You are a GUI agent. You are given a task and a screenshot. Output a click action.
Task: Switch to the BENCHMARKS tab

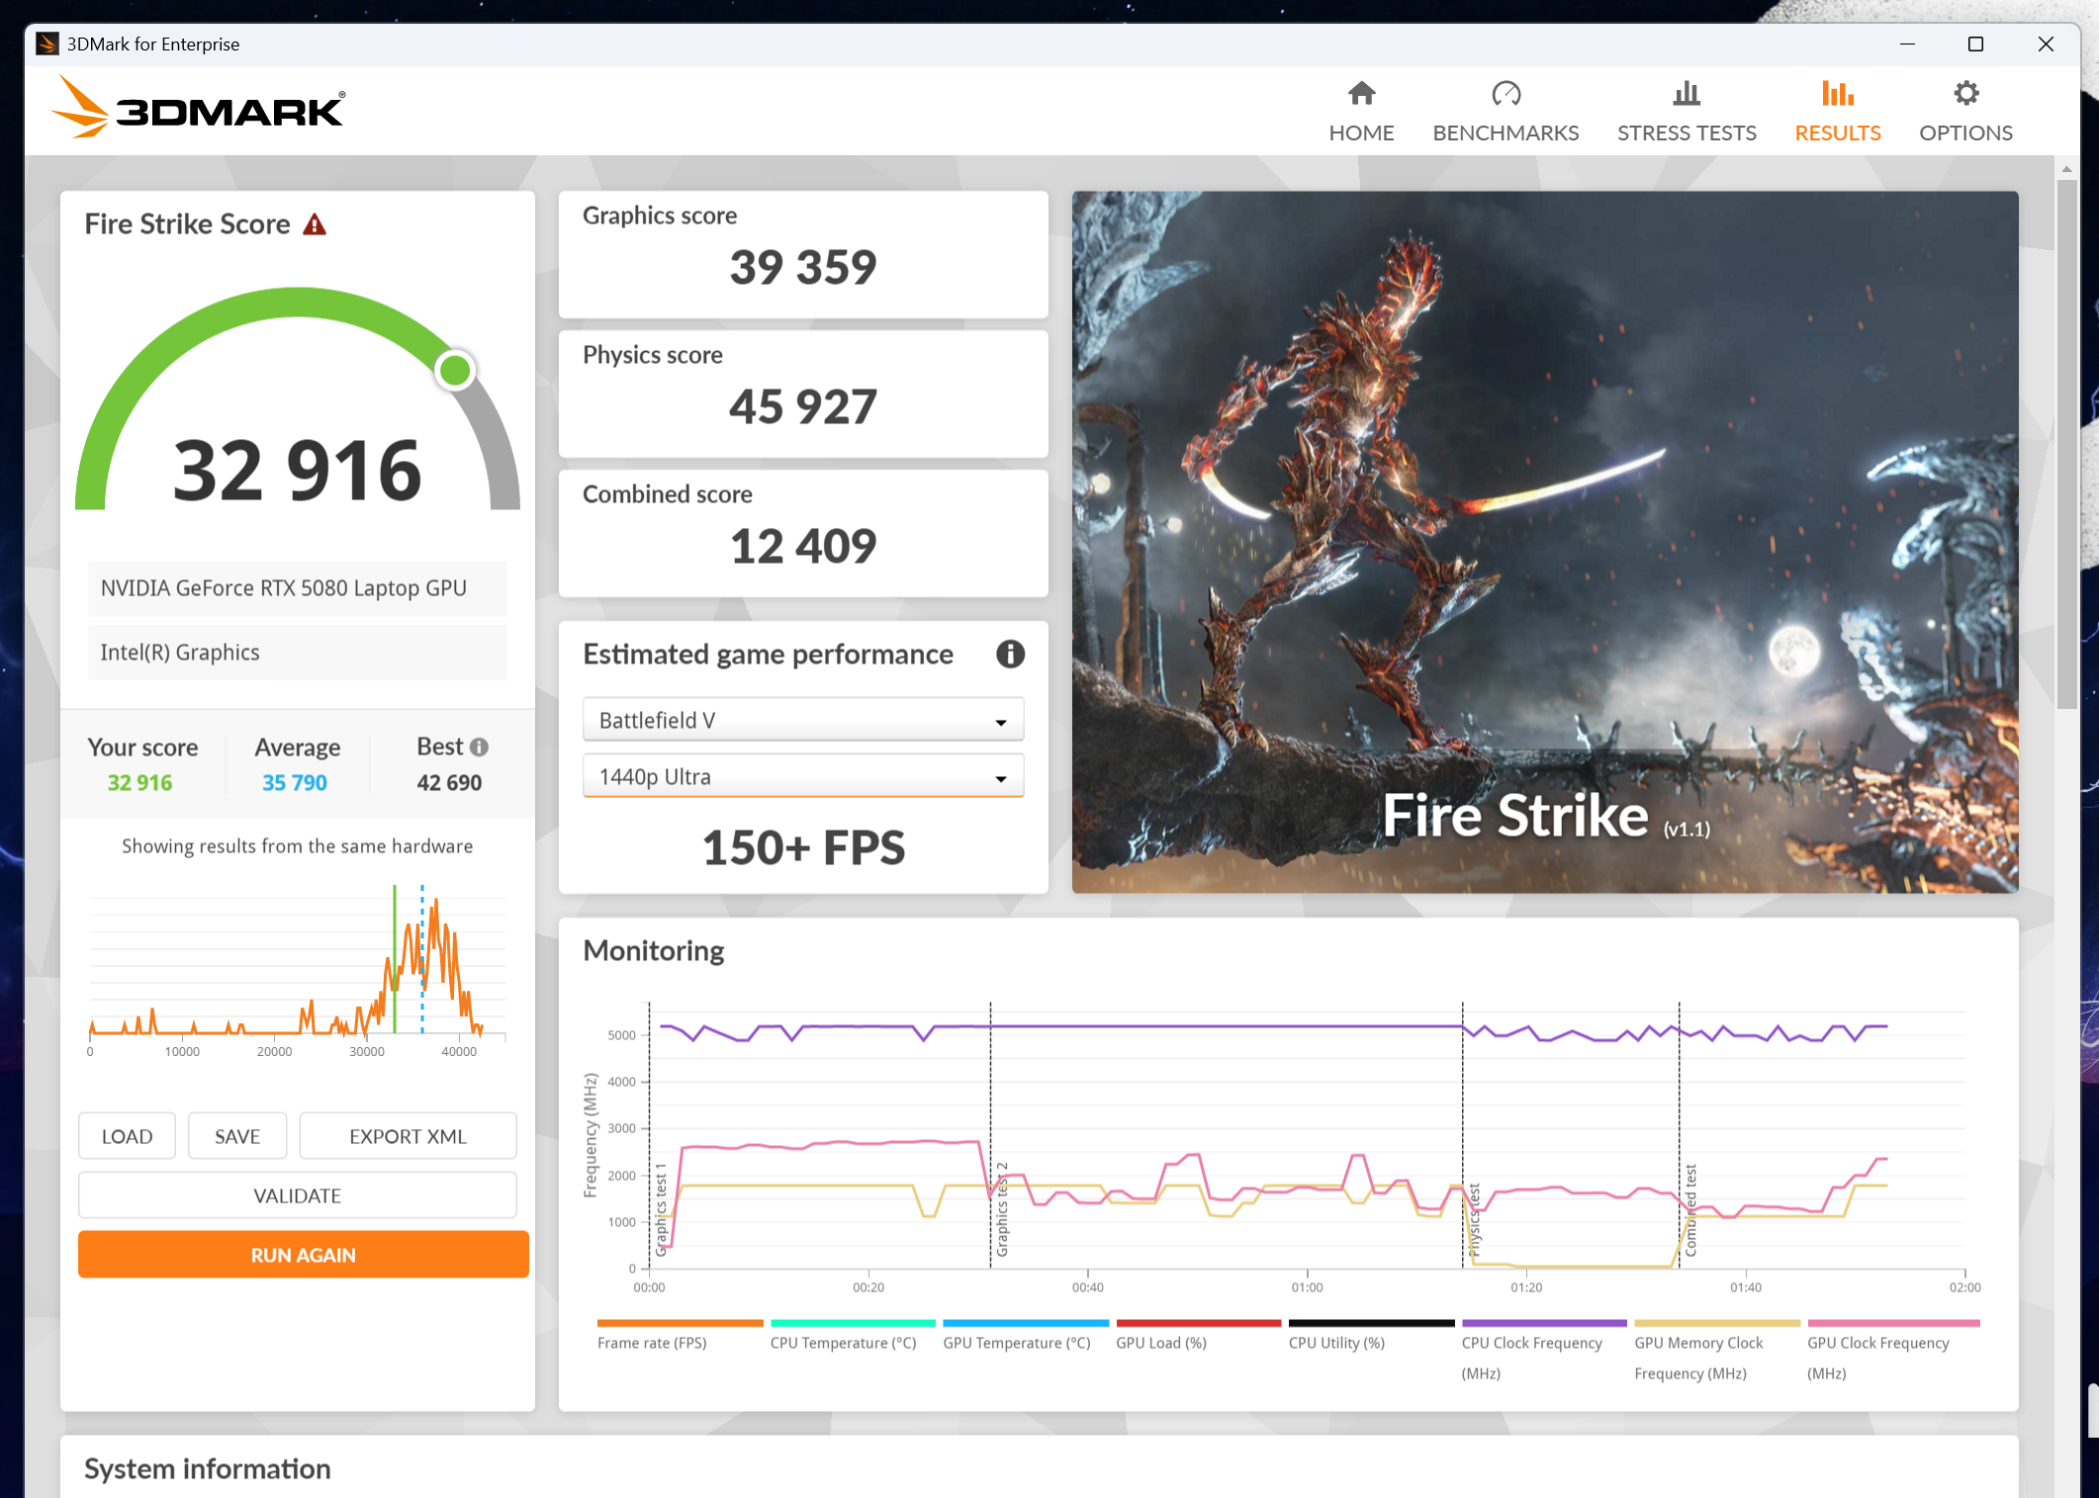[x=1506, y=132]
